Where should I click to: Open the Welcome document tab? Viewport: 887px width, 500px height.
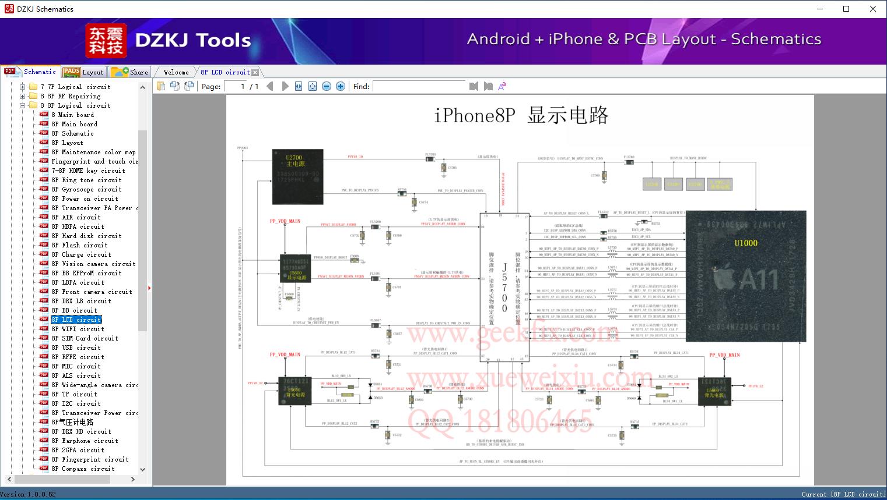[176, 72]
